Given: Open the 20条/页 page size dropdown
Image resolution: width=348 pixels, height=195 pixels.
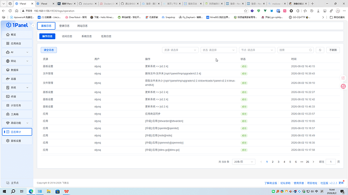Looking at the screenshot, I should point(244,162).
